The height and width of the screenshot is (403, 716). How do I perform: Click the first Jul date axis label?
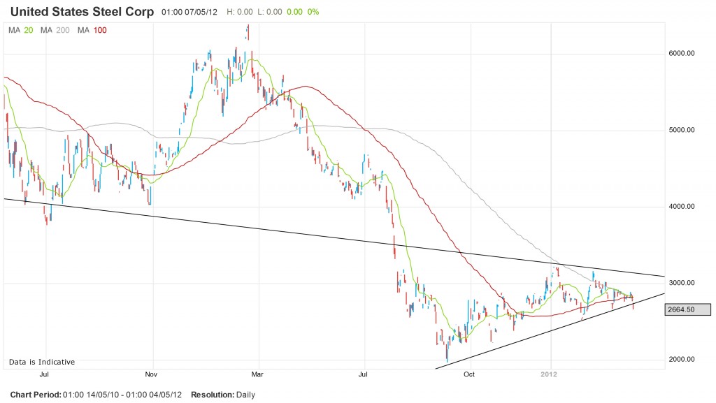pos(44,374)
